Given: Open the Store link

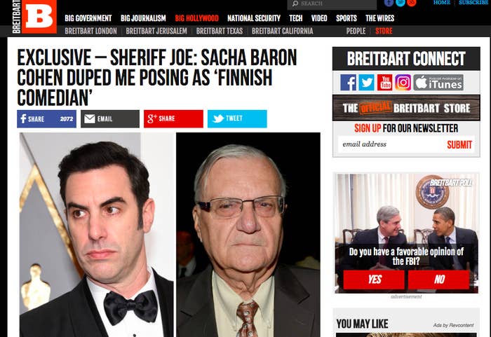Looking at the screenshot, I should click(384, 31).
